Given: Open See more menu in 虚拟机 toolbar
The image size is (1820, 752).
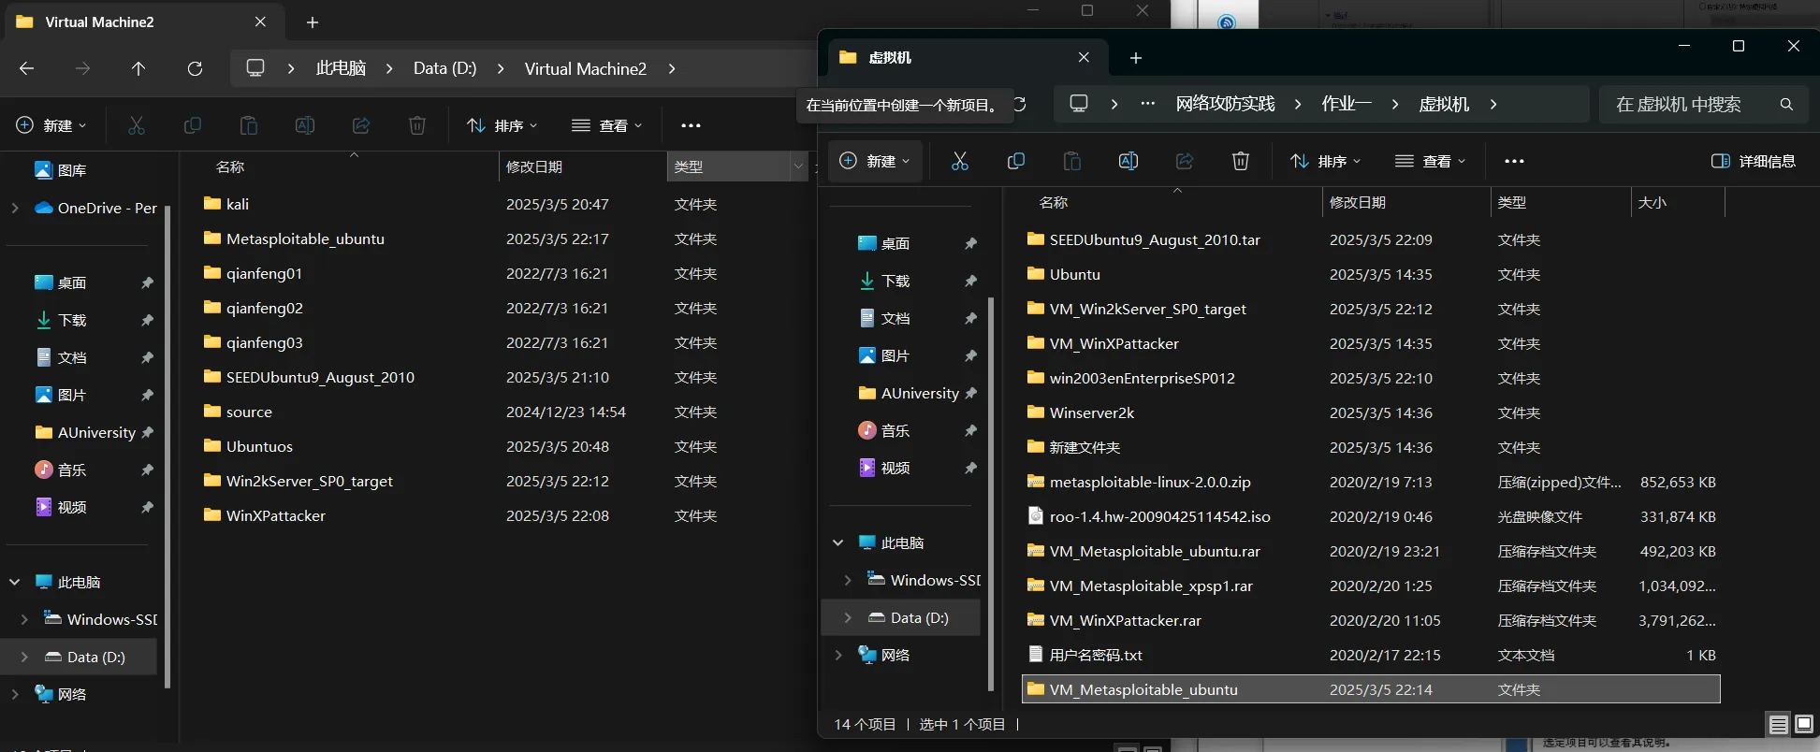Looking at the screenshot, I should click(x=1514, y=161).
